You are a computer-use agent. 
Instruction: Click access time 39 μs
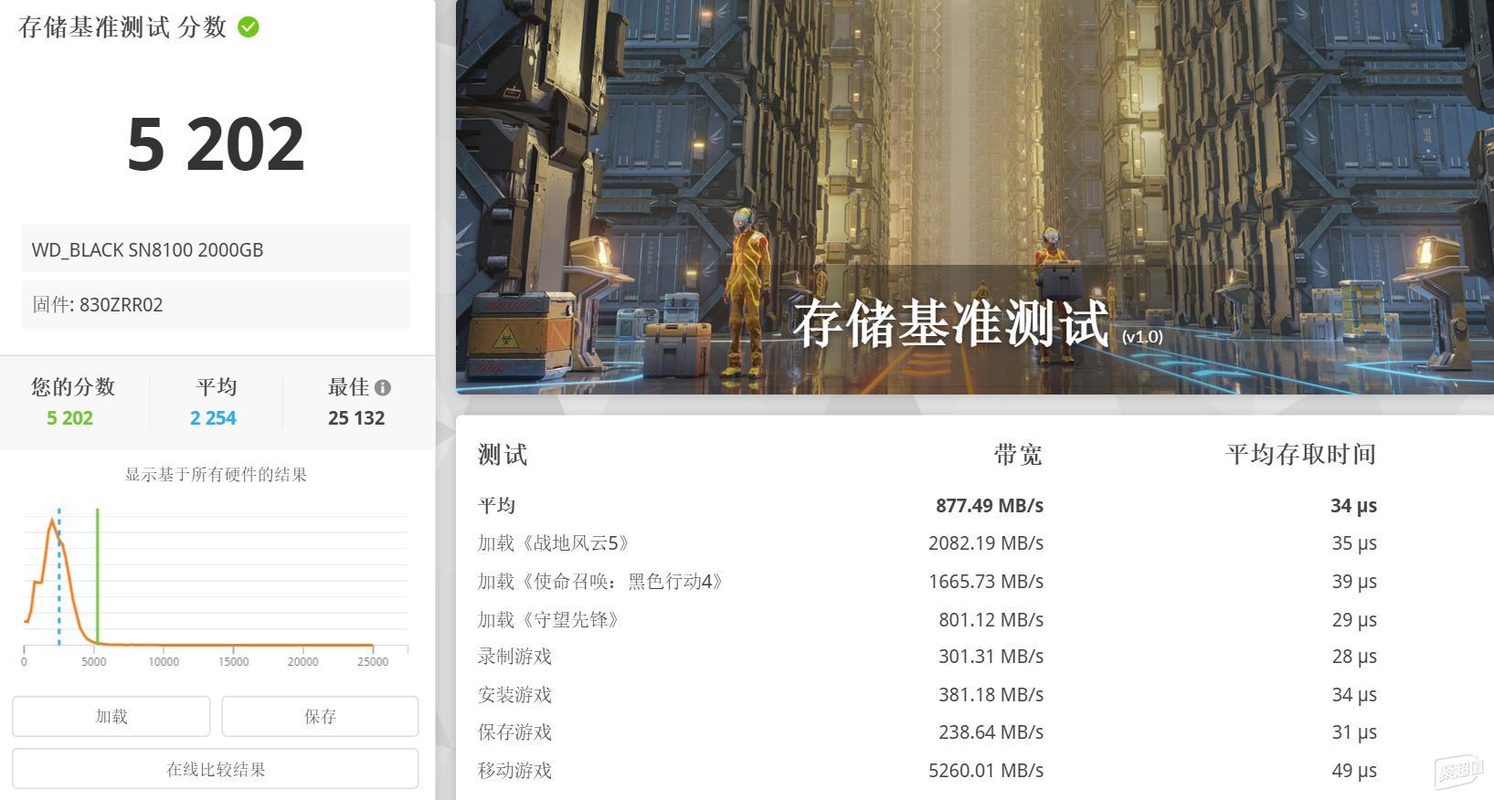[1354, 582]
